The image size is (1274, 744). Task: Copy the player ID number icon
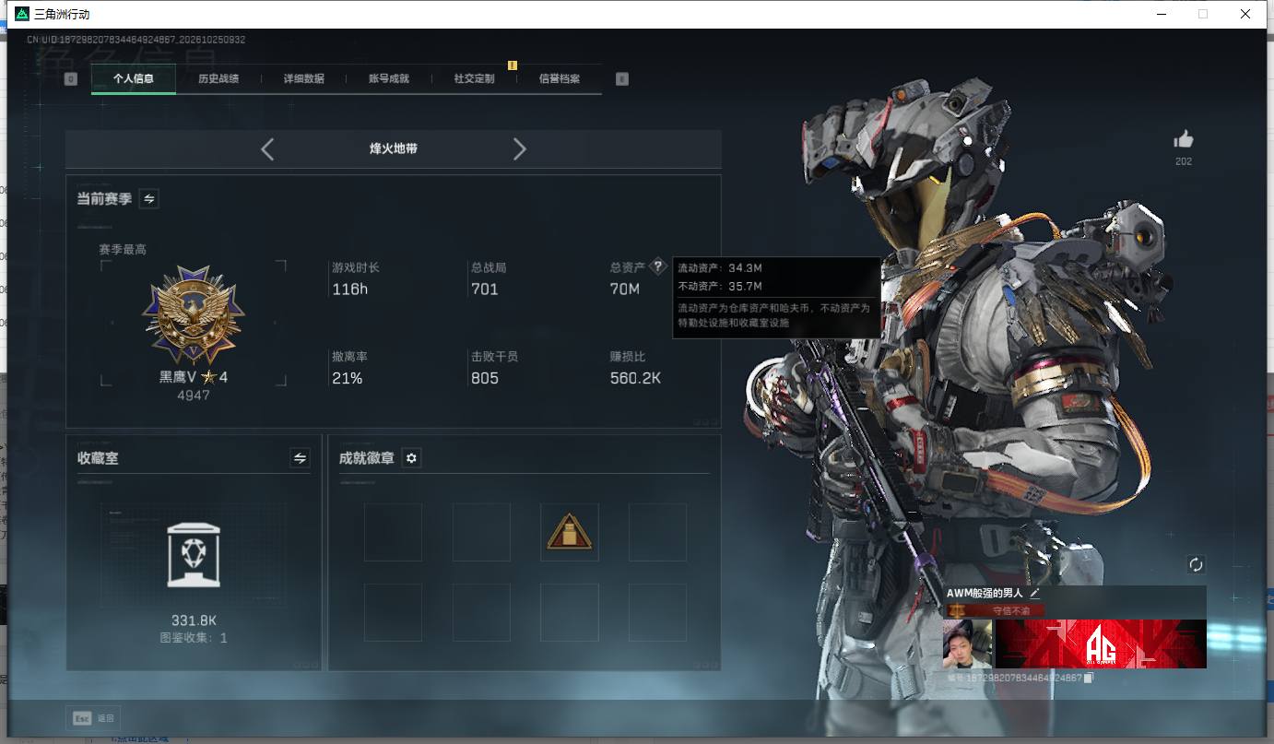click(1089, 678)
